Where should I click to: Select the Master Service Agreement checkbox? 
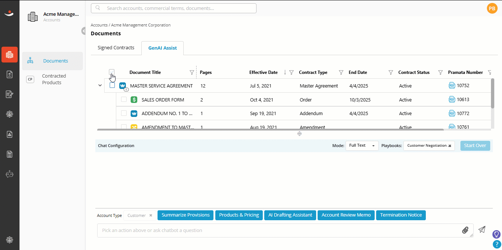pyautogui.click(x=112, y=85)
